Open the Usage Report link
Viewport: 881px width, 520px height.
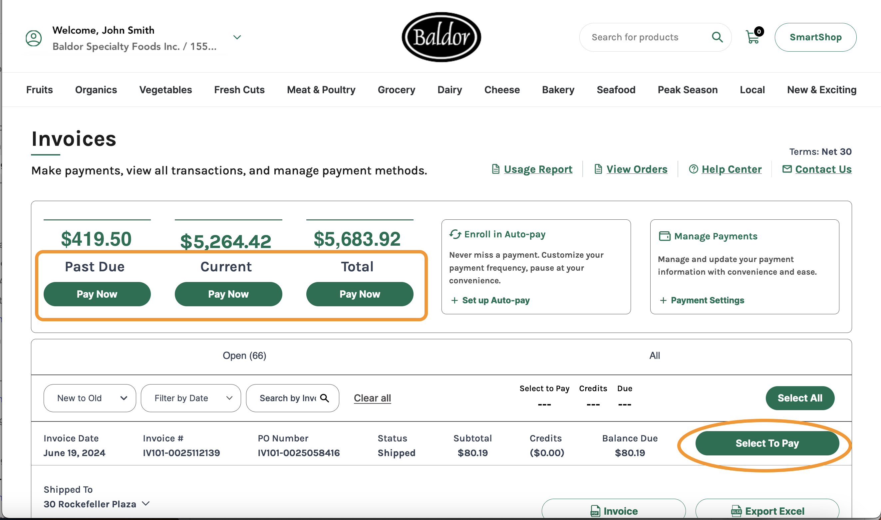click(538, 169)
